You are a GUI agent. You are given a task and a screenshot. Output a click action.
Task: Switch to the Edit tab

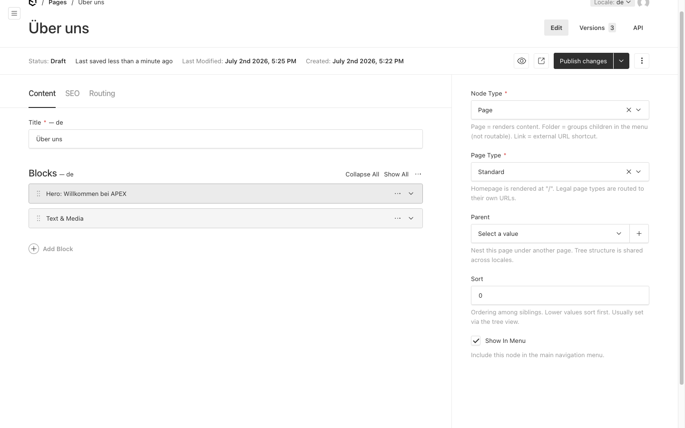coord(557,28)
